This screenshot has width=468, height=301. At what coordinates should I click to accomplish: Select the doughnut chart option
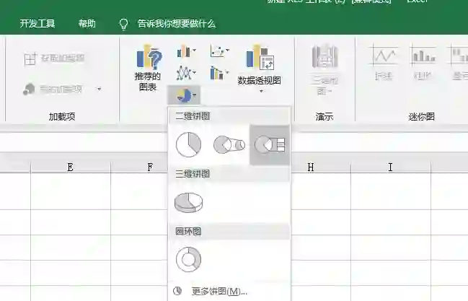(188, 259)
